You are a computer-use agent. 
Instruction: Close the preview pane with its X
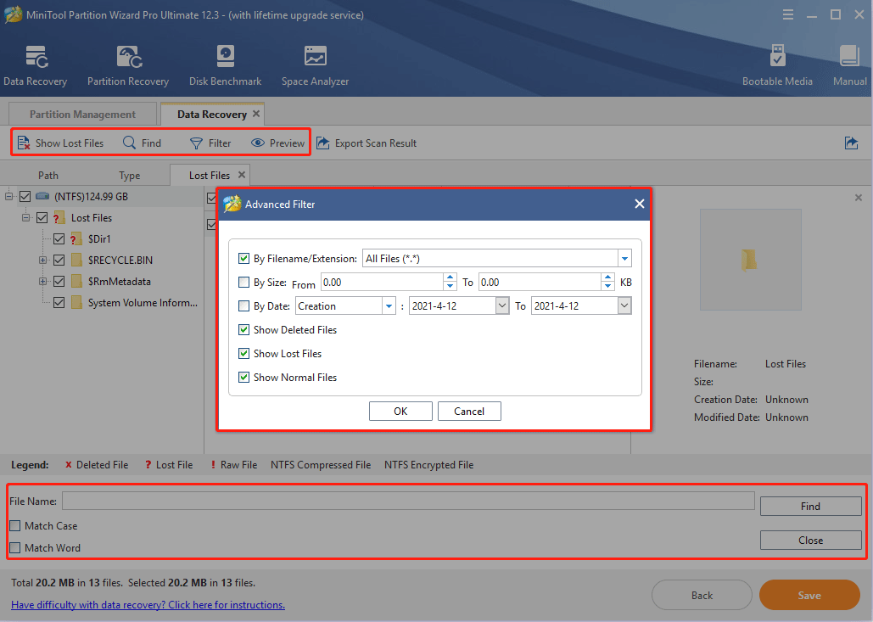[859, 198]
